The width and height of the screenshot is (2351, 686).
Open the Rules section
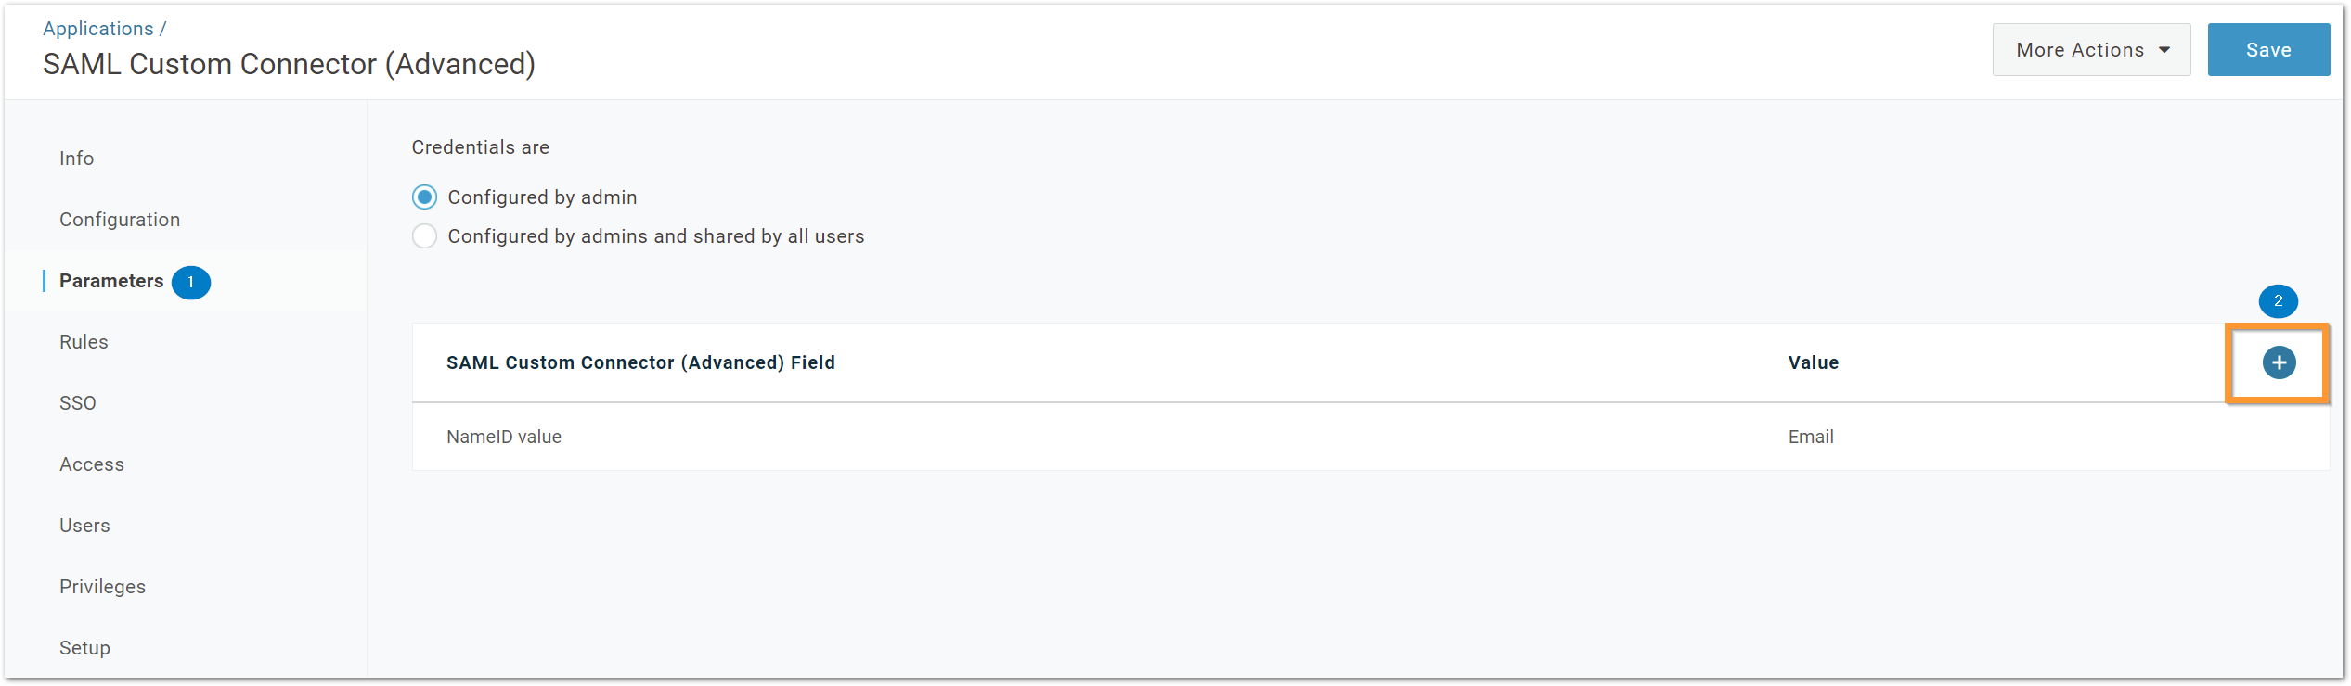coord(84,342)
